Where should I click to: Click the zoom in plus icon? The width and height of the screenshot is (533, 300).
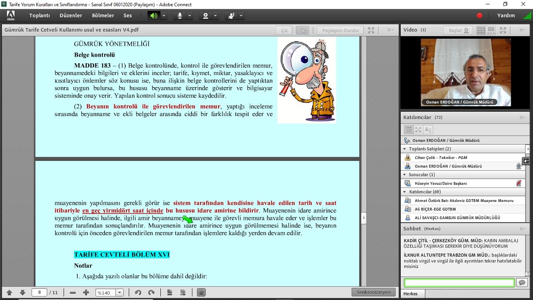[x=86, y=293]
